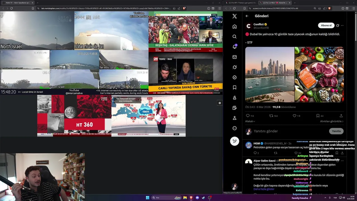Click the TRT map broadcast stream
The height and width of the screenshot is (201, 357).
pyautogui.click(x=148, y=116)
